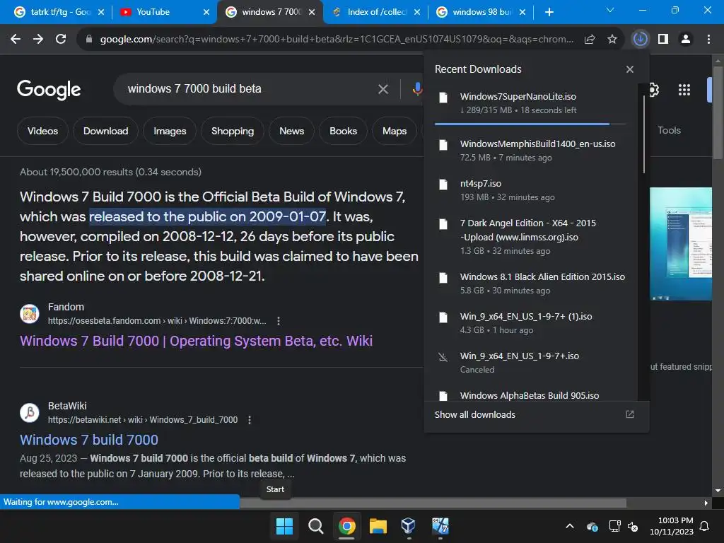Screen dimensions: 724x543
Task: Reload the current page
Action: click(61, 40)
